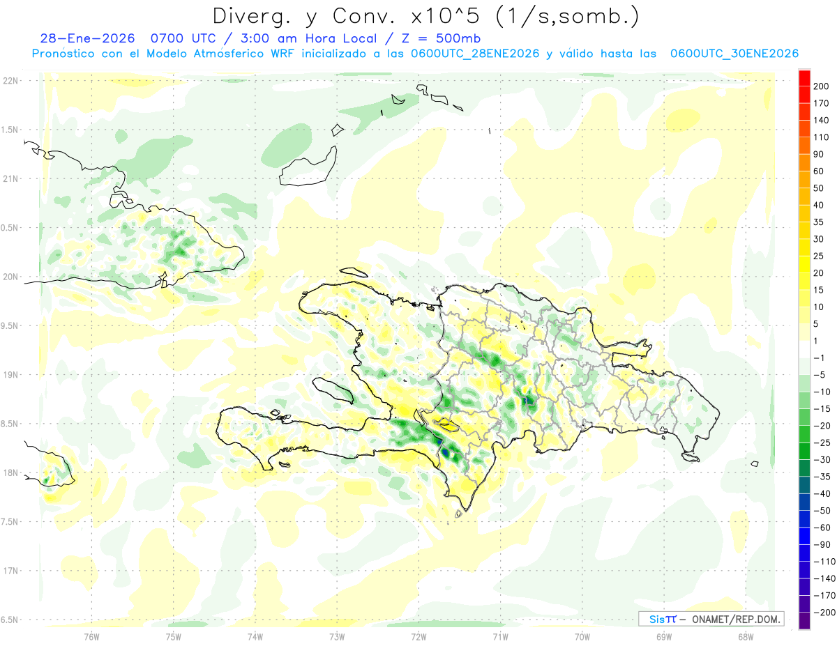
Task: Click the colorbar label '-110'
Action: point(824,562)
